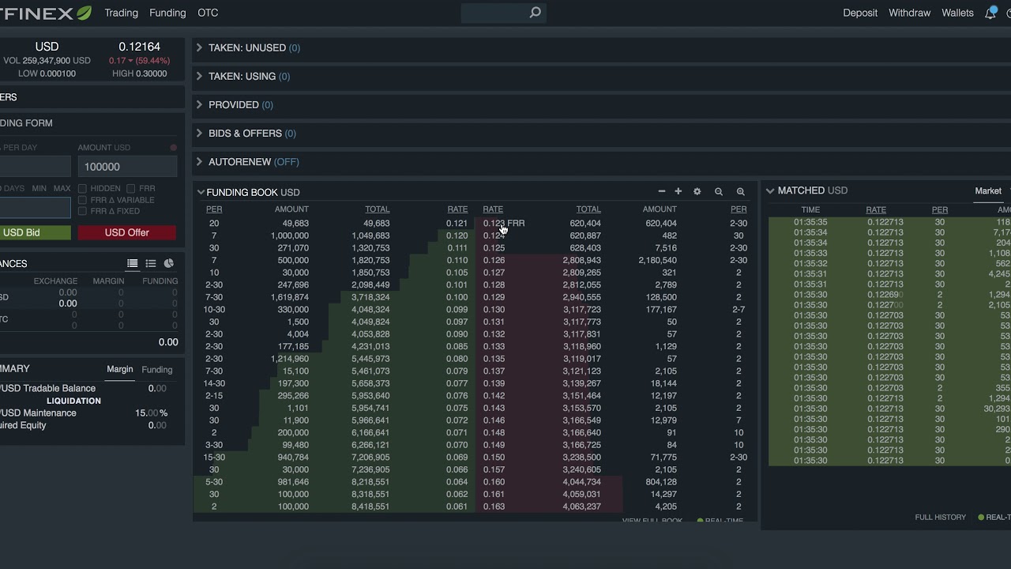Check the FRR Δ FIXED option
The height and width of the screenshot is (569, 1011).
pos(82,211)
